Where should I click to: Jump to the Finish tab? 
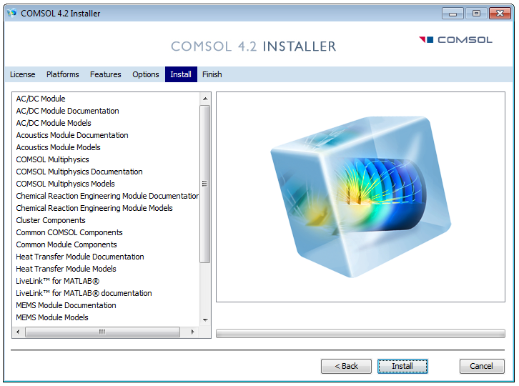[212, 74]
